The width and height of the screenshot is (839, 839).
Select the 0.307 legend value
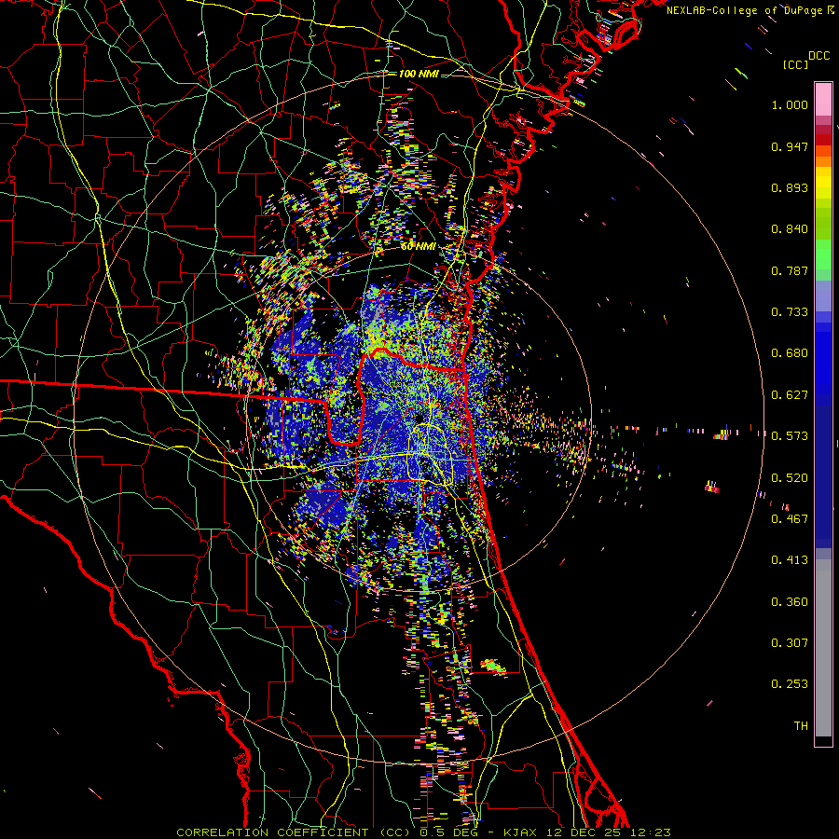pos(790,643)
